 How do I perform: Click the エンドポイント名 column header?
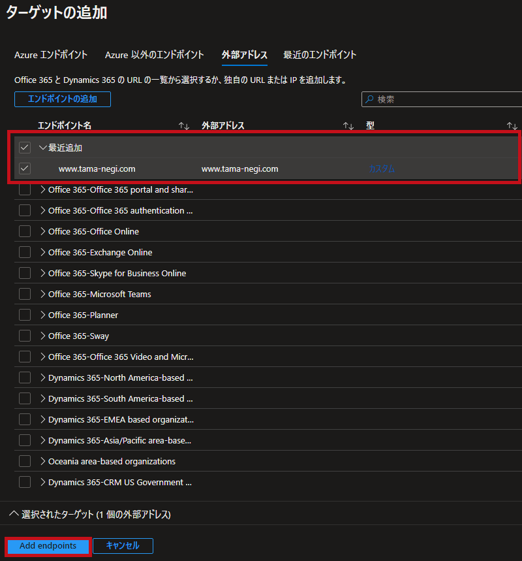[x=65, y=125]
